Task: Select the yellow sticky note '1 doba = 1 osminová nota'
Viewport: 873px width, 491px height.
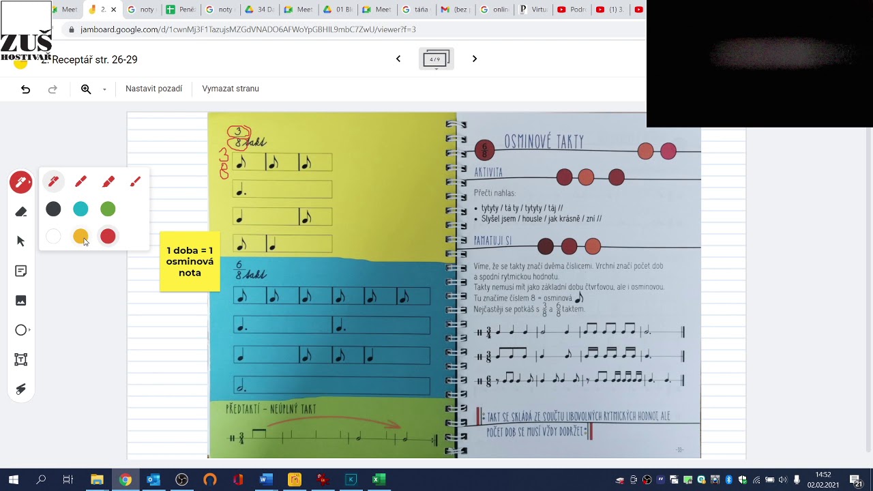Action: coord(190,262)
